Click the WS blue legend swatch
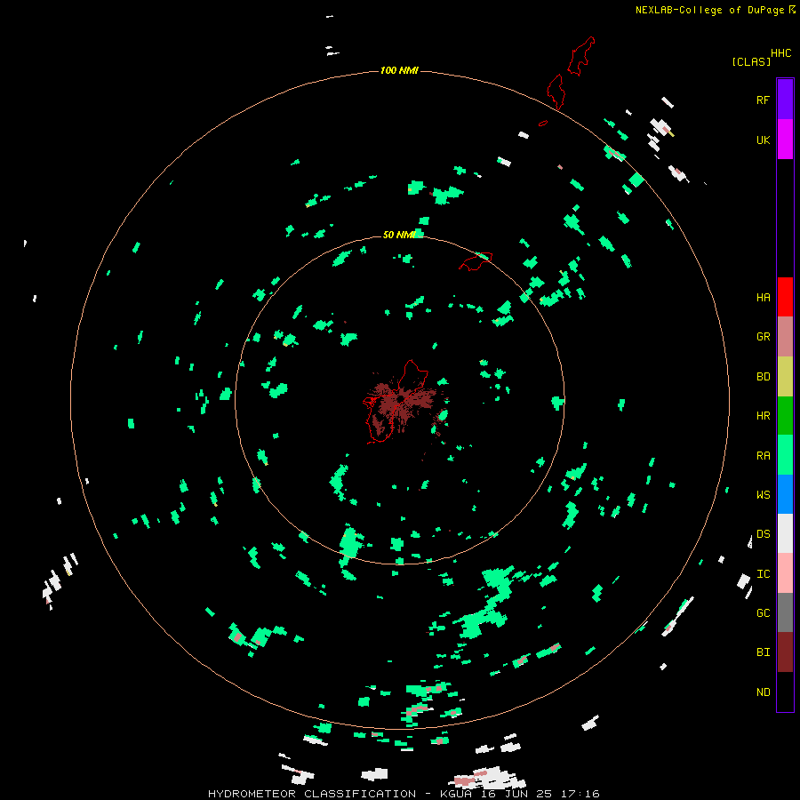Screen dimensions: 800x800 [x=785, y=494]
